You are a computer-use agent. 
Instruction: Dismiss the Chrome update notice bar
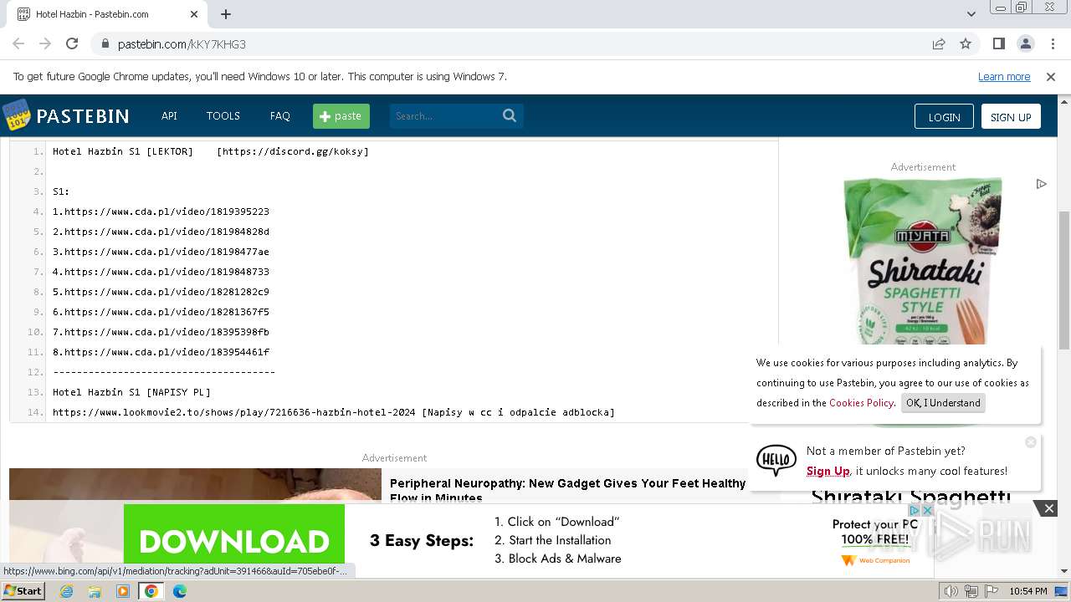[1051, 76]
